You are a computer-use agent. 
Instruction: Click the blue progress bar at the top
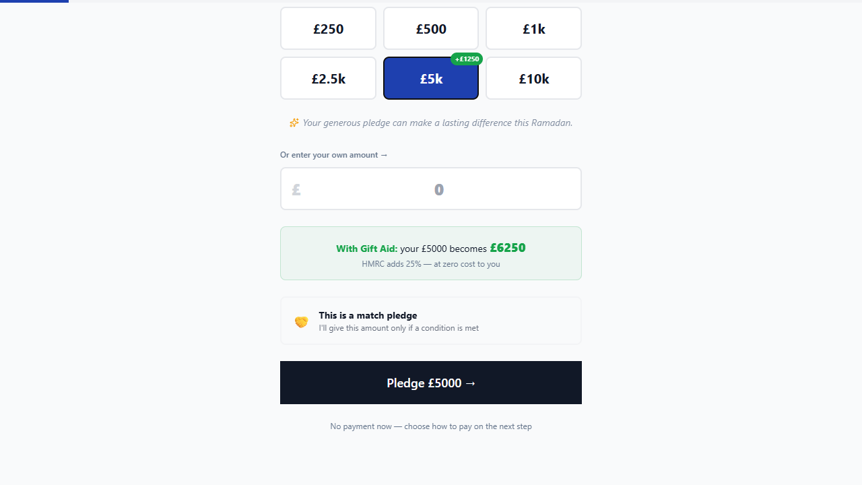(x=34, y=1)
